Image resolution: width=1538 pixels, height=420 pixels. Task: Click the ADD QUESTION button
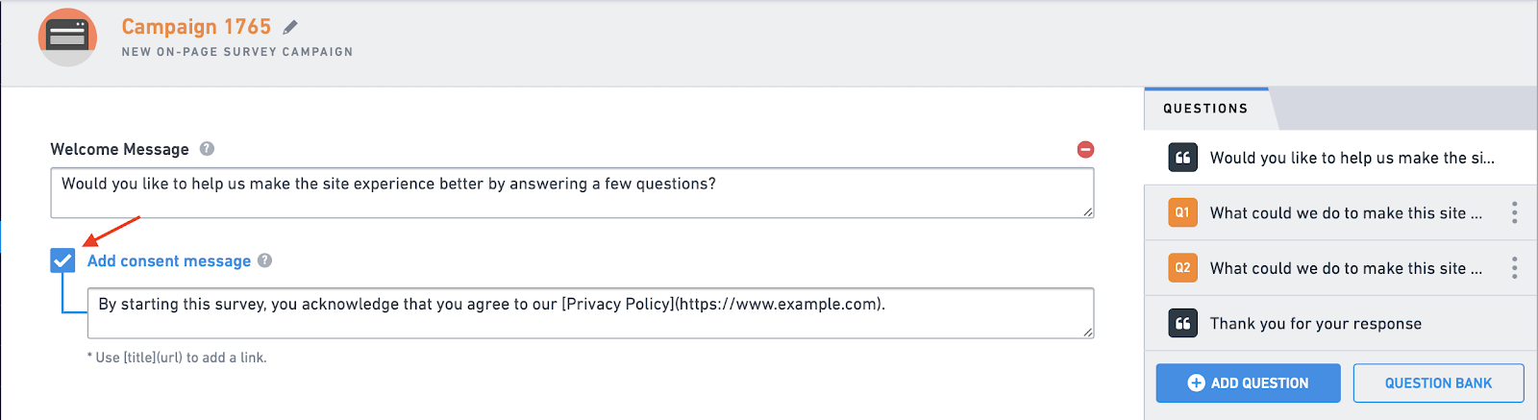pyautogui.click(x=1248, y=383)
